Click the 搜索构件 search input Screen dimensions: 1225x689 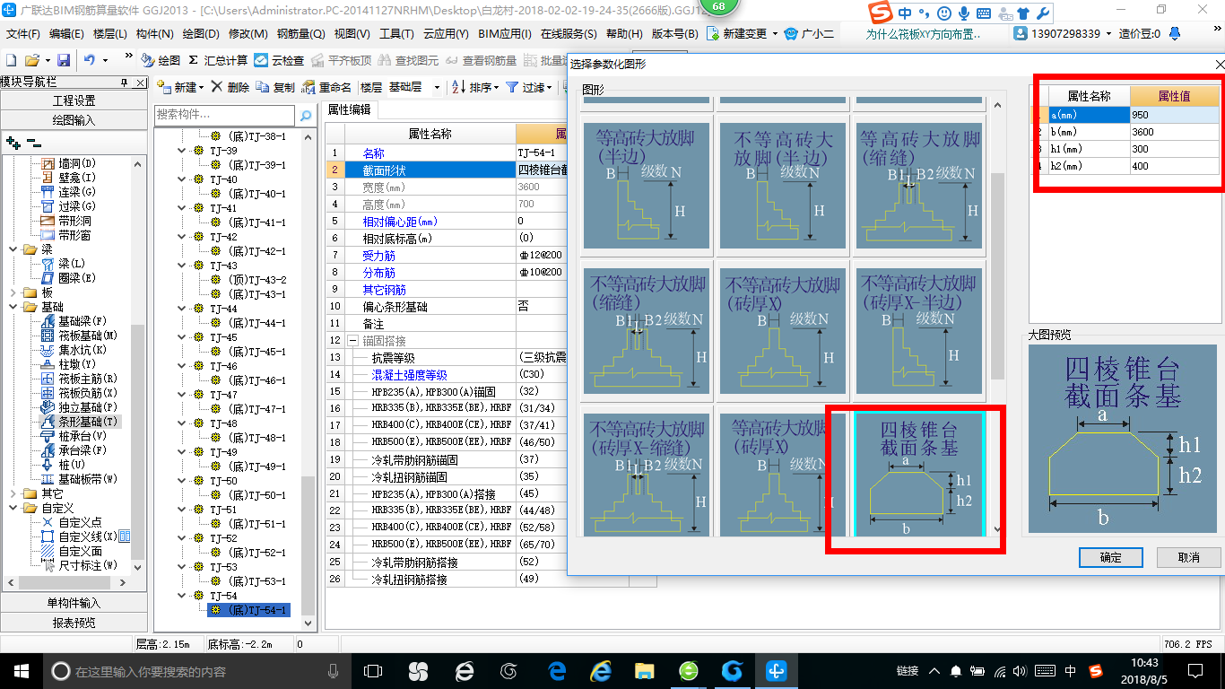coord(224,115)
